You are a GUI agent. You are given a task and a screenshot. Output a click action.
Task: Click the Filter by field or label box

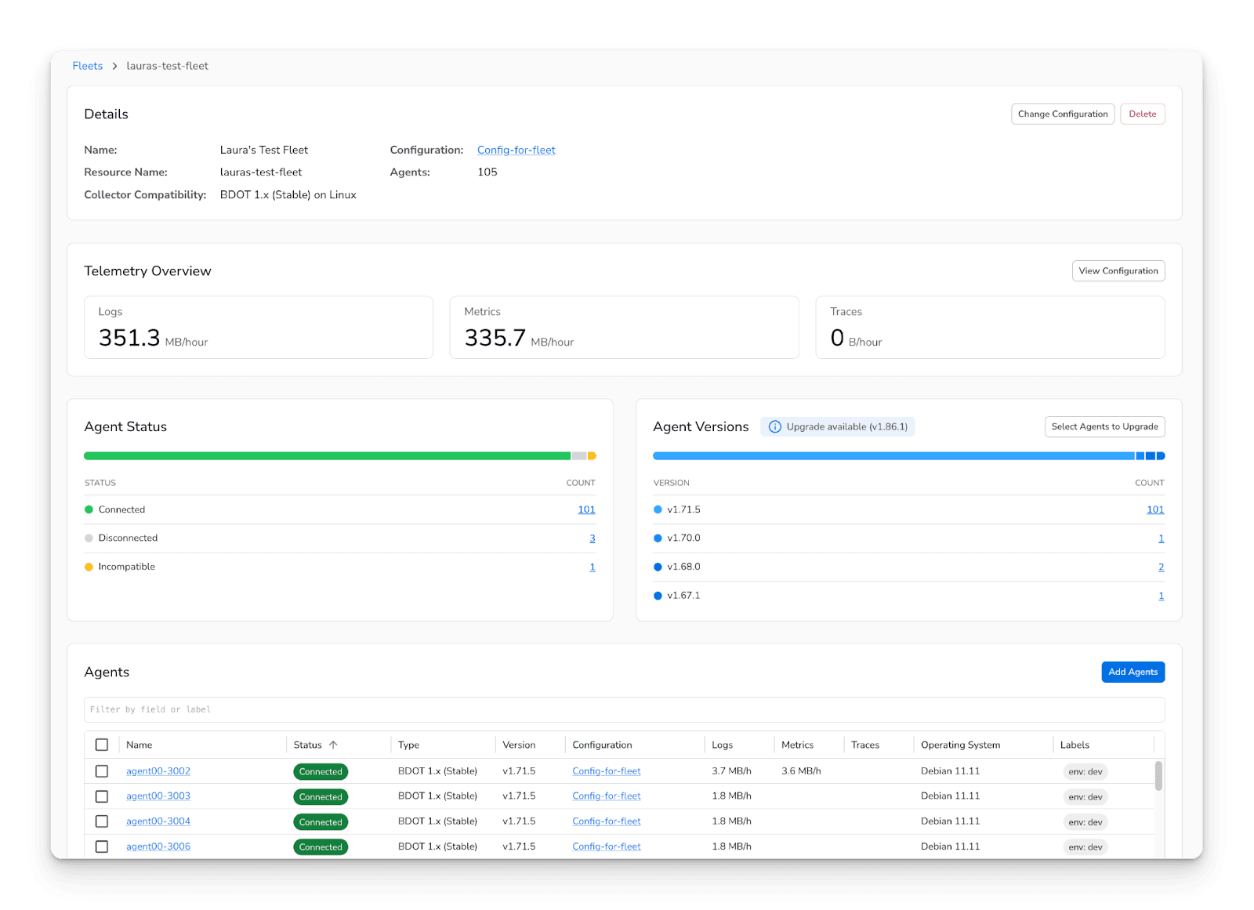pyautogui.click(x=624, y=710)
